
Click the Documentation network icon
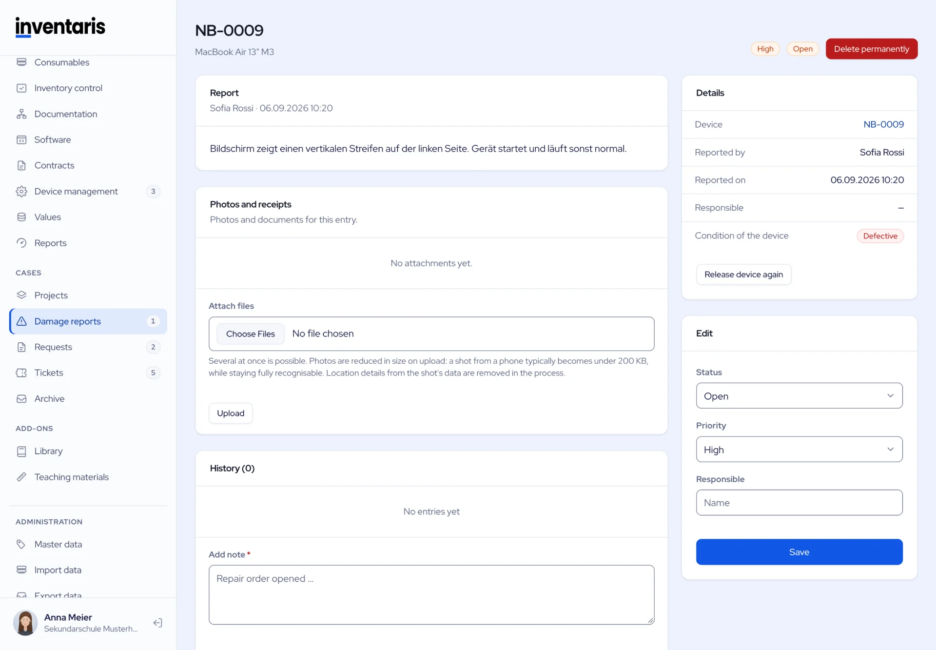click(21, 114)
